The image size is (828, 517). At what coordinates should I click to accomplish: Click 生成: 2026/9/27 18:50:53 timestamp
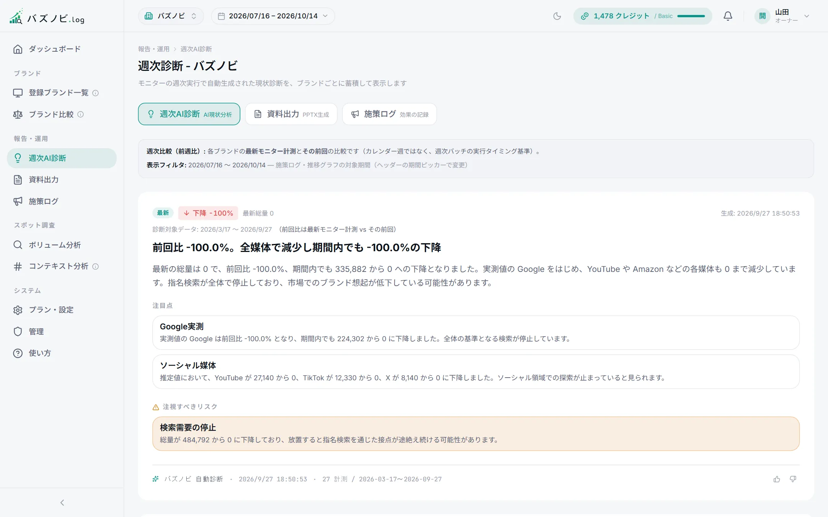tap(760, 213)
